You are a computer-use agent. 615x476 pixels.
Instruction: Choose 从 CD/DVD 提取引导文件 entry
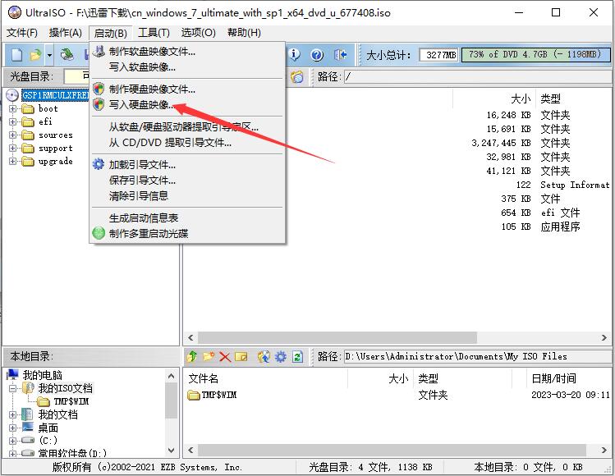[x=187, y=142]
